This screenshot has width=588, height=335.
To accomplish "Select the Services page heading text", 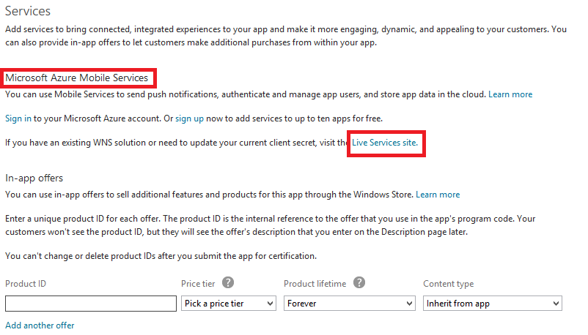I will point(28,11).
